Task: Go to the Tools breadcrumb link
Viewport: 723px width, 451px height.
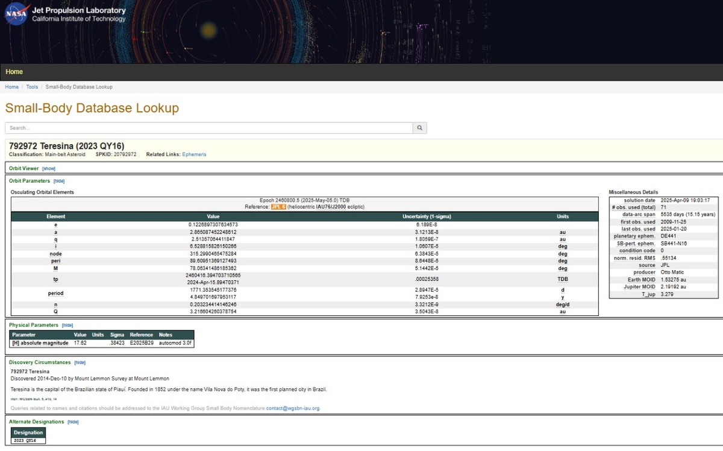Action: click(x=32, y=87)
